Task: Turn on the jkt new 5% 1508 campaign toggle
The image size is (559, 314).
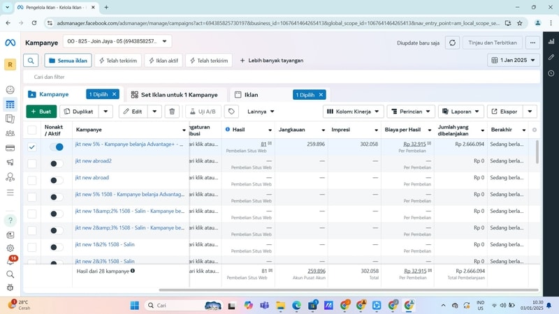Action: (57, 197)
